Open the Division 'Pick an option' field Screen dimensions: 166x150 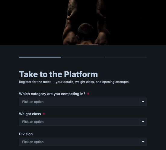tap(83, 142)
